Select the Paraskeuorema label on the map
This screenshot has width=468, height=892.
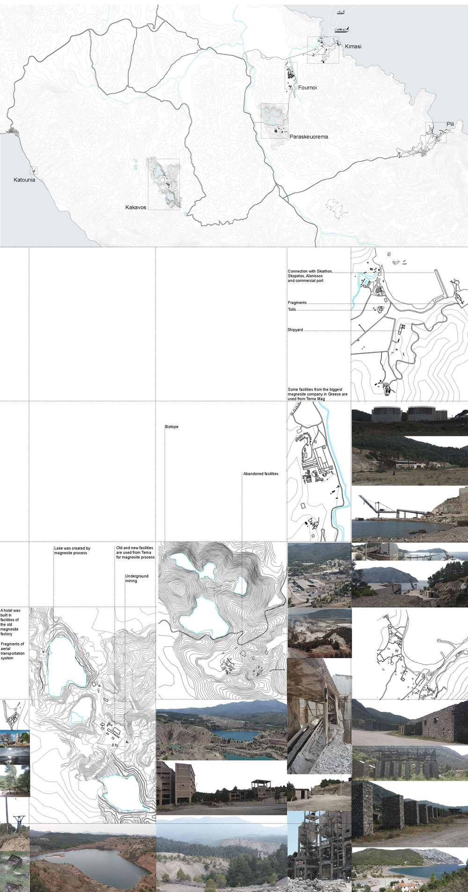point(309,137)
